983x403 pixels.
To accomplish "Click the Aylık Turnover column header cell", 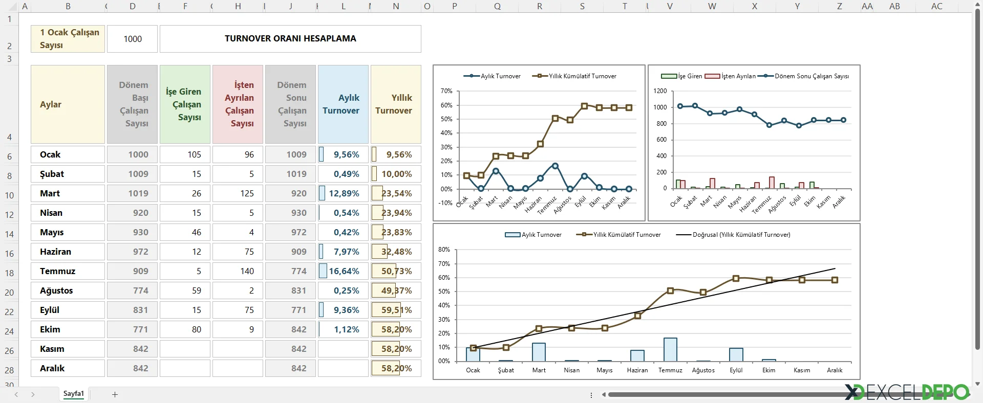I will tap(343, 104).
